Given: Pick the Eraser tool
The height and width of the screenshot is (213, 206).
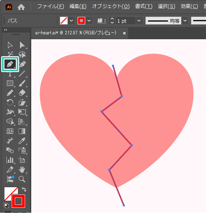Looking at the screenshot, I should 22,93.
